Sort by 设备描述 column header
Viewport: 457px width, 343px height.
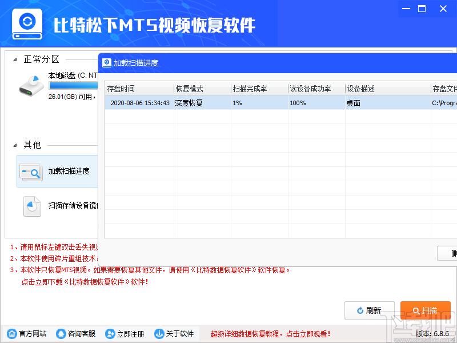tap(388, 89)
